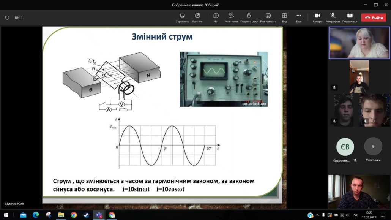The image size is (391, 220).
Task: Open the 9 Участники overflow tile
Action: 373,147
